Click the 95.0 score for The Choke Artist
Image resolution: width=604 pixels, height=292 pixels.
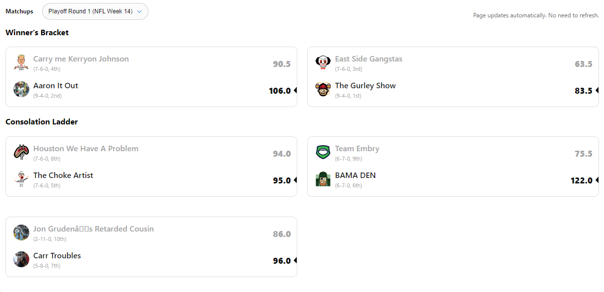pos(281,180)
